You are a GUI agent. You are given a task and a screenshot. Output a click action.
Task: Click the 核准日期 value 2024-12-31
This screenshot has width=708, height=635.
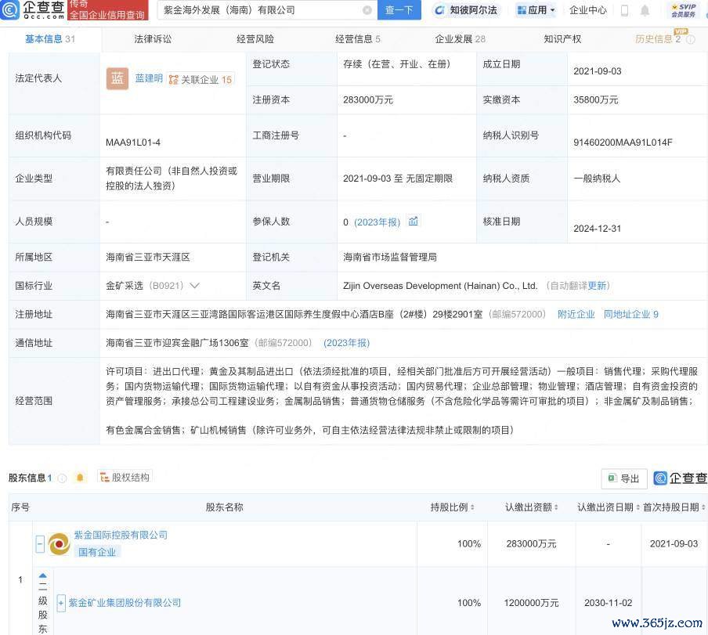coord(598,229)
